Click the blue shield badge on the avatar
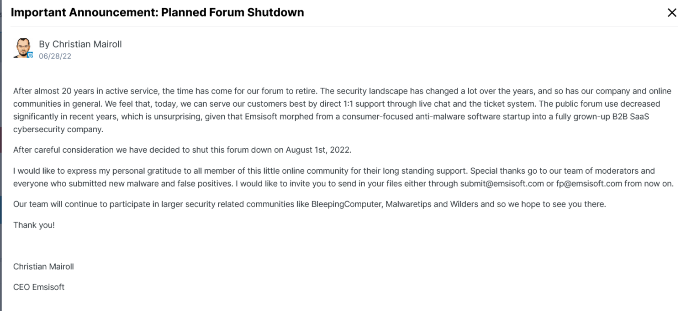 30,55
